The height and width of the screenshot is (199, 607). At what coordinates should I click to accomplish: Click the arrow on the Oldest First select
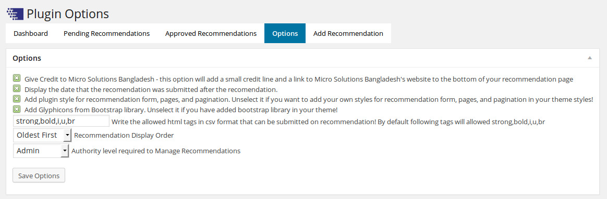coord(67,136)
